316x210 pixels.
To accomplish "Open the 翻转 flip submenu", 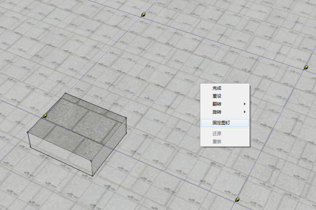I will [x=225, y=104].
